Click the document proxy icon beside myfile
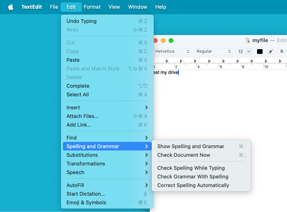287x212 pixels. click(247, 40)
